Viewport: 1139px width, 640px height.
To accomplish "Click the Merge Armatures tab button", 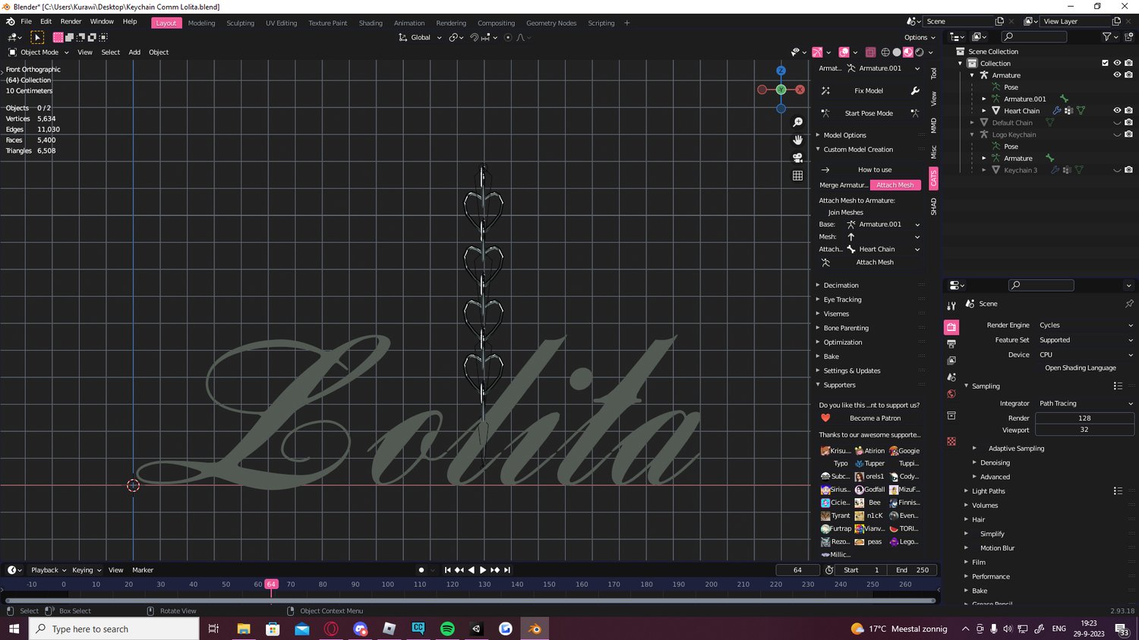I will tap(843, 185).
